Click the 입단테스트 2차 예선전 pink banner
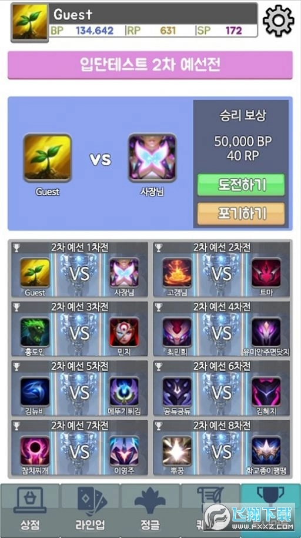 (150, 65)
